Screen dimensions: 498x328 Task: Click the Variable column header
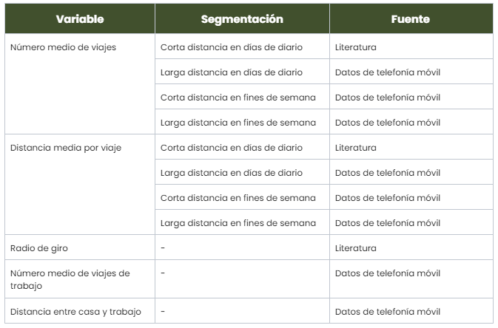pyautogui.click(x=79, y=19)
